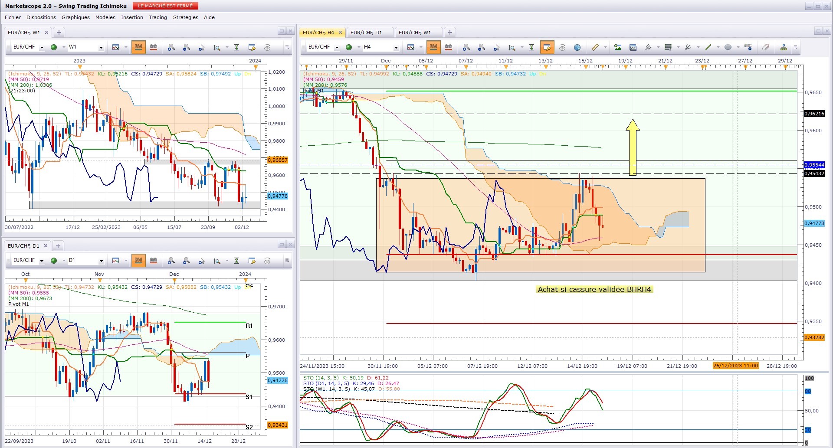Select the add text label tool
This screenshot has height=448, width=833.
tap(748, 47)
